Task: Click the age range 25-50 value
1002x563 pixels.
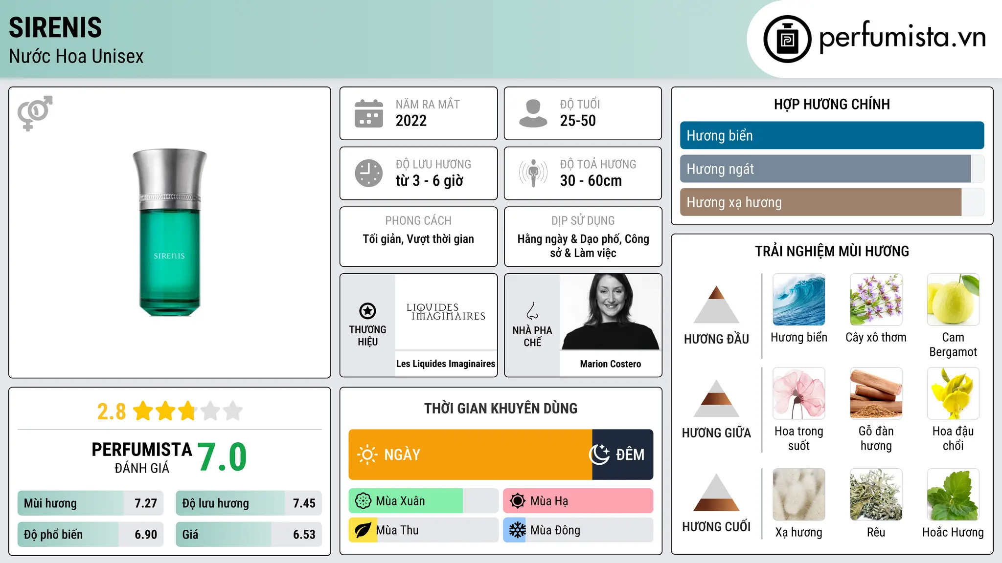Action: (578, 121)
